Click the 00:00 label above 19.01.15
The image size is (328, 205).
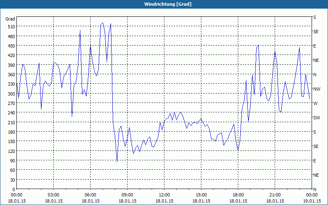pyautogui.click(x=312, y=195)
